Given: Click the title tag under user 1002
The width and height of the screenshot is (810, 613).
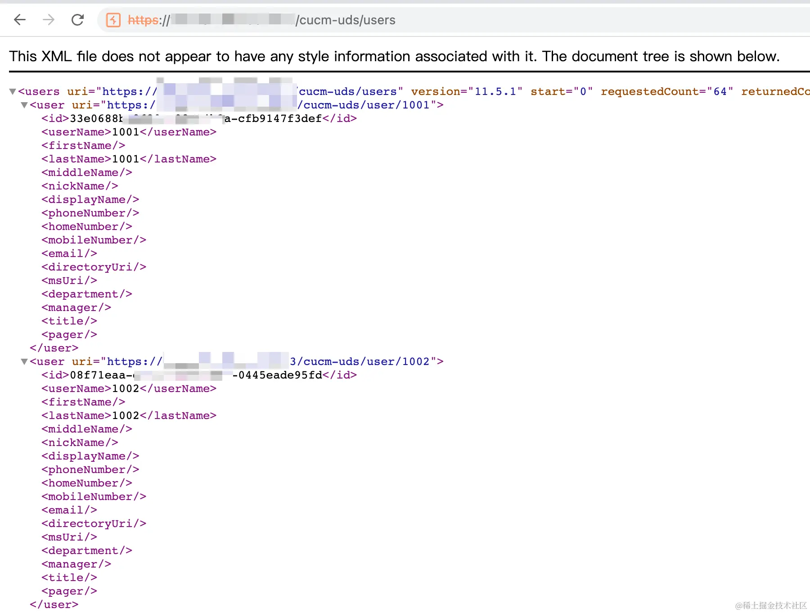Looking at the screenshot, I should click(x=69, y=578).
